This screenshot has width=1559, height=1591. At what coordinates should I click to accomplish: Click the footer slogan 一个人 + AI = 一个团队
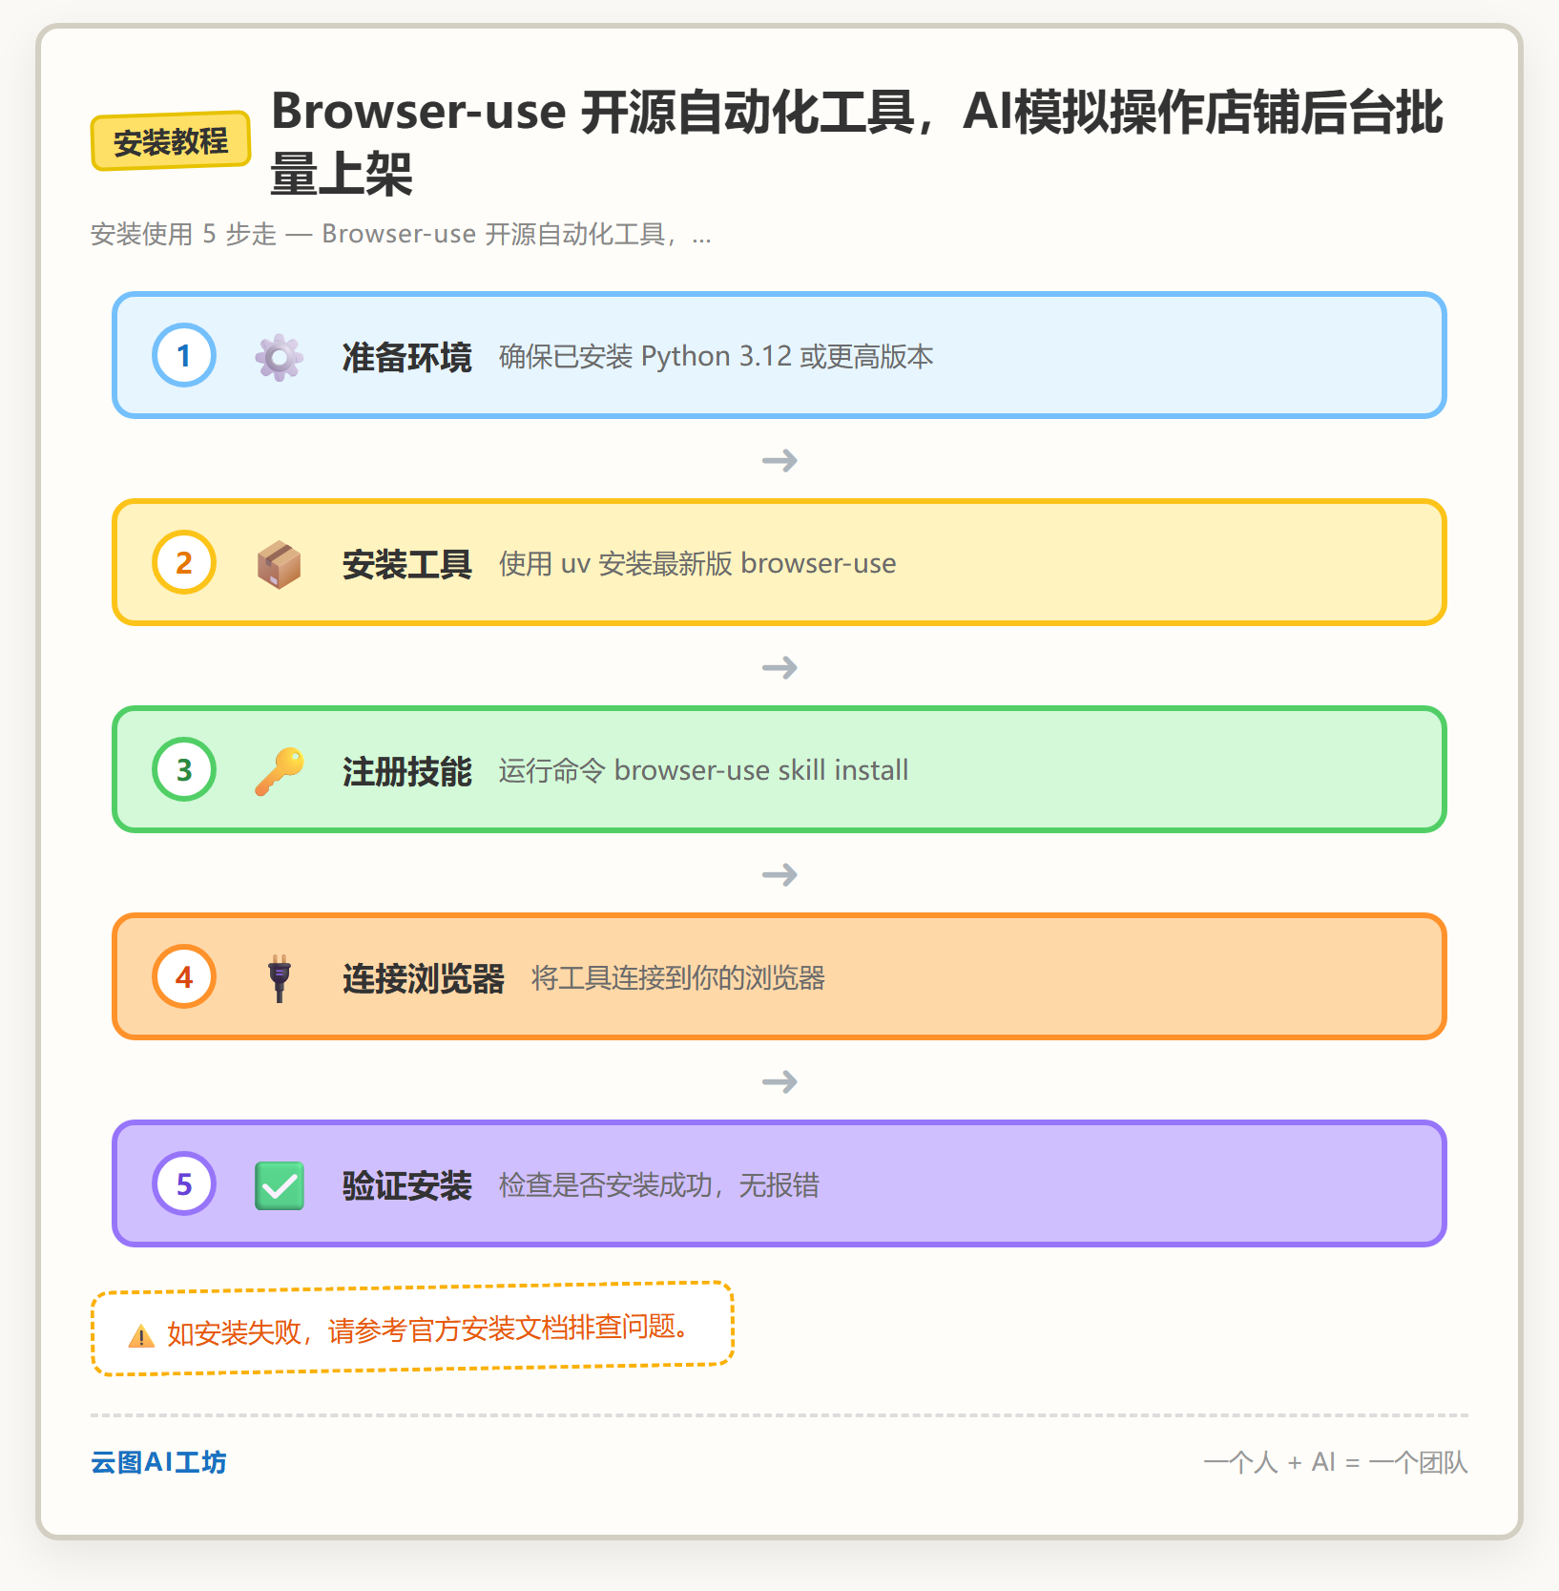[1335, 1462]
